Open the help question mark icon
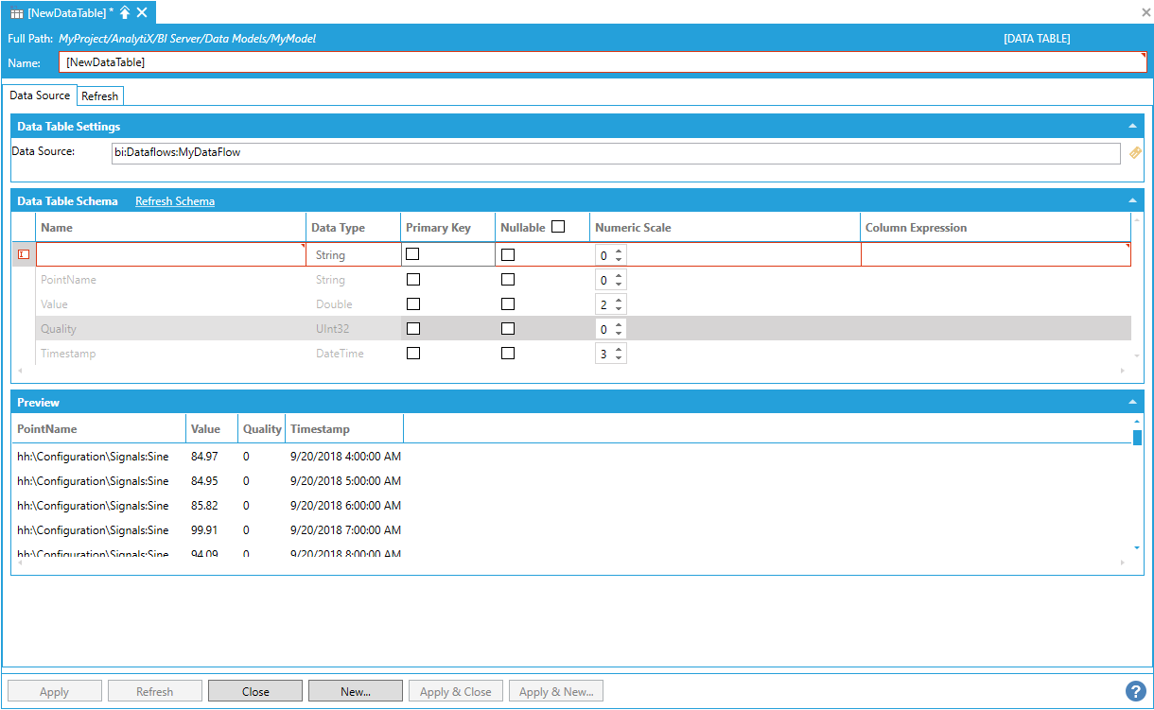 click(x=1135, y=691)
